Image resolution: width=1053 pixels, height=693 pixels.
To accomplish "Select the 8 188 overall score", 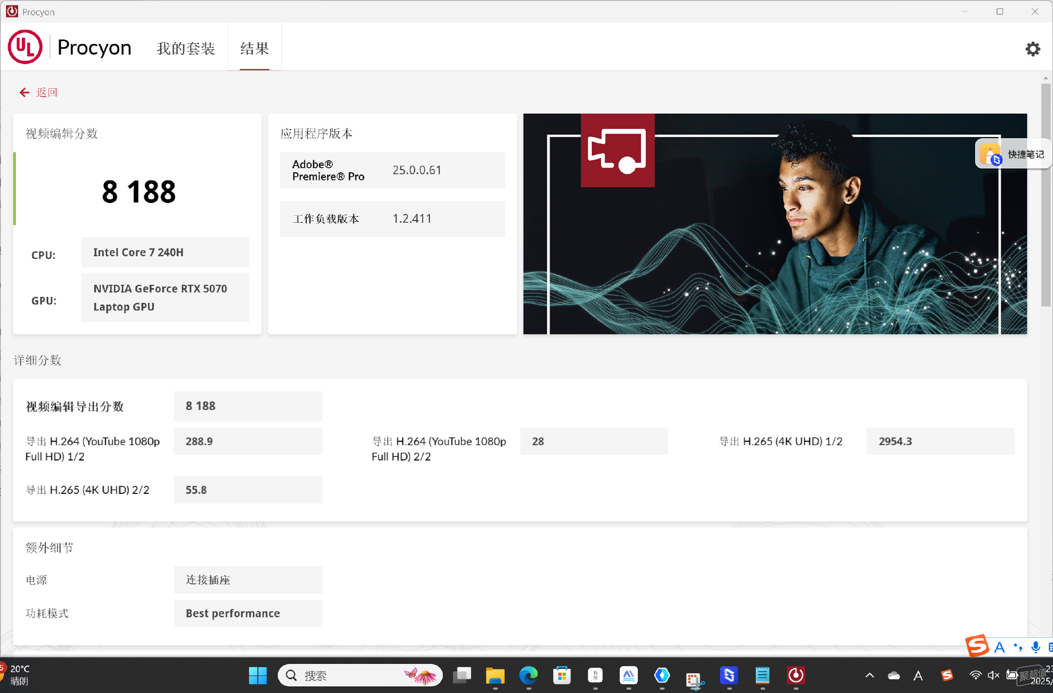I will coord(139,192).
